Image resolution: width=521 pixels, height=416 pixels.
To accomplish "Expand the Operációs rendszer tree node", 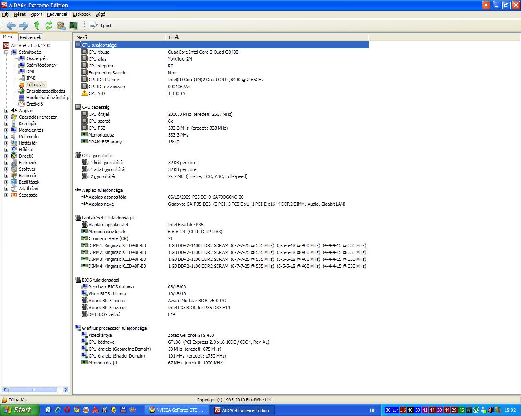I will point(6,117).
